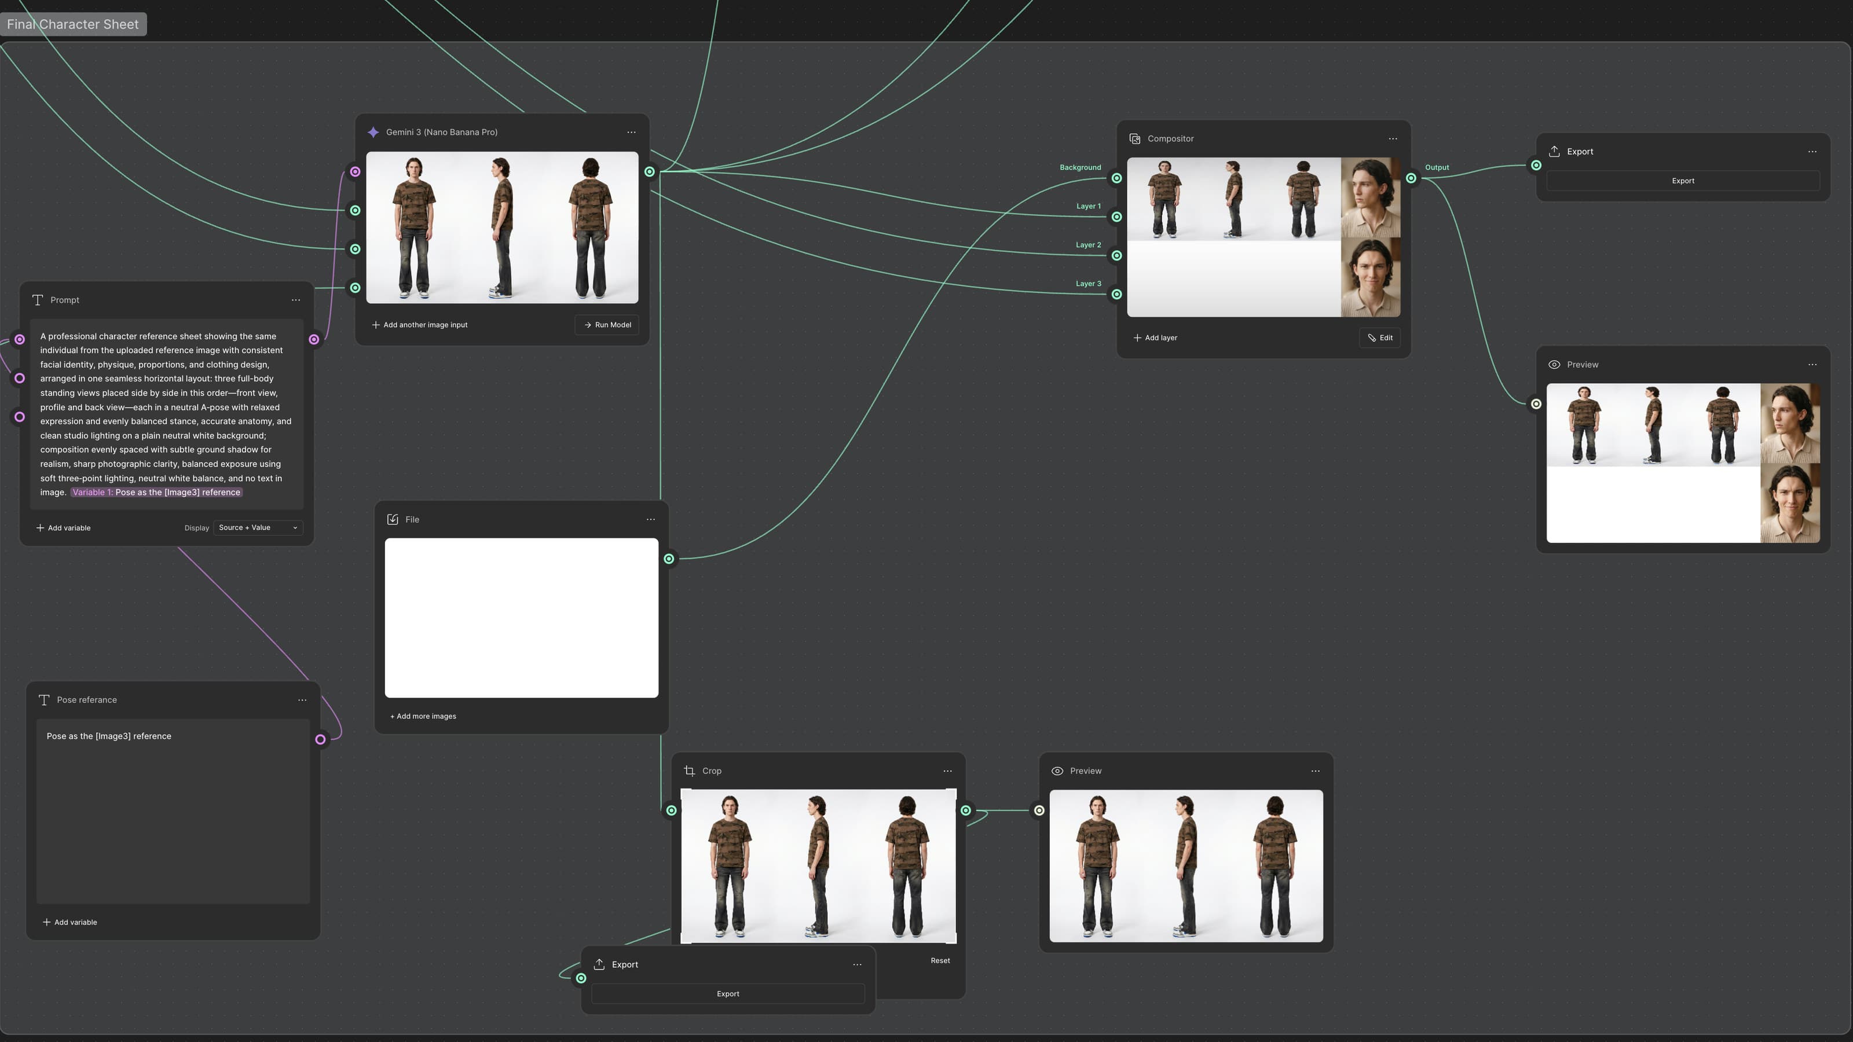Click the white image in the File node
This screenshot has width=1853, height=1042.
pyautogui.click(x=522, y=618)
